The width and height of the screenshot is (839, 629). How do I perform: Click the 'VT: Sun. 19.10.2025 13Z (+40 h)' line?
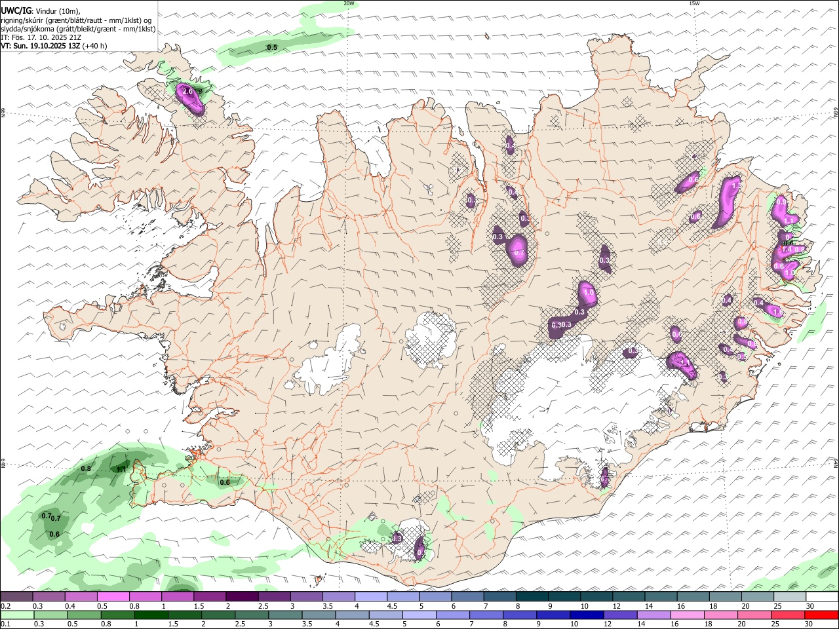coord(54,46)
